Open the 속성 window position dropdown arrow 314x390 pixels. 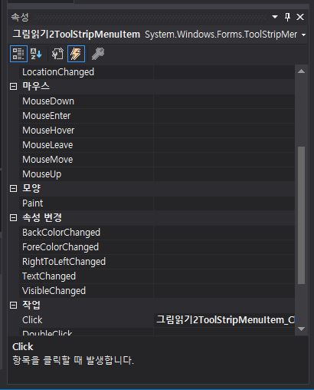(275, 17)
